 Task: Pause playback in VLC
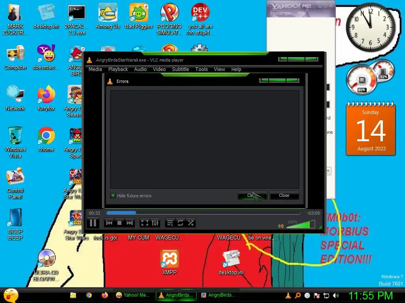click(x=93, y=223)
